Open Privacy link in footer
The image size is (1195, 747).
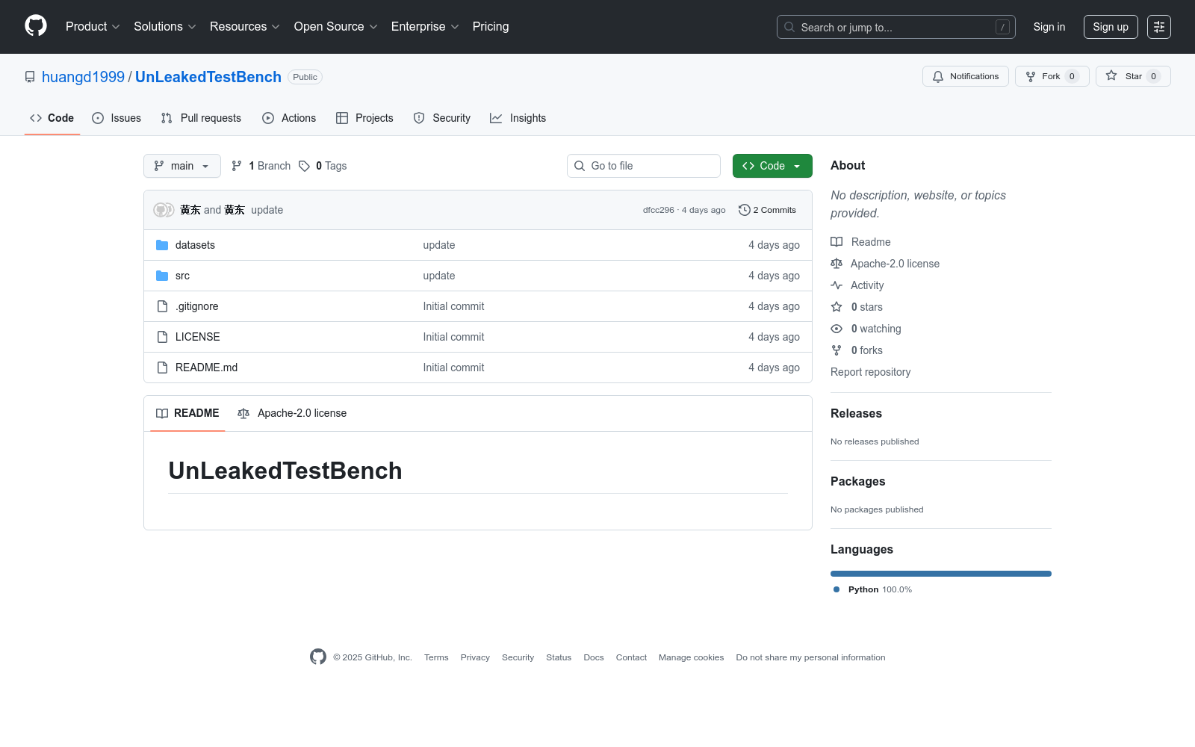pyautogui.click(x=475, y=657)
